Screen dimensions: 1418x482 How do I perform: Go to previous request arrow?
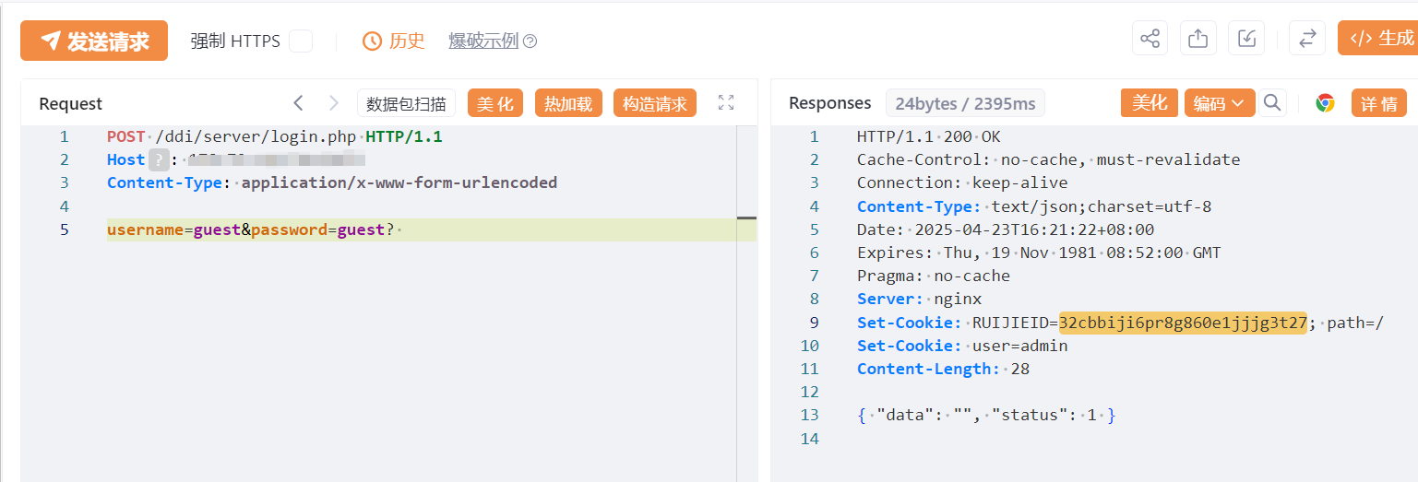(x=298, y=103)
